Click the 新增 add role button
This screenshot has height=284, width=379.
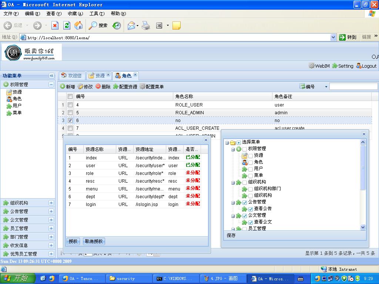68,87
